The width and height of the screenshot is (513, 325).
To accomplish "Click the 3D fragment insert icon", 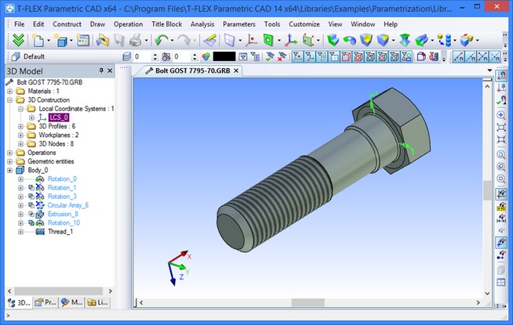I will tap(466, 40).
